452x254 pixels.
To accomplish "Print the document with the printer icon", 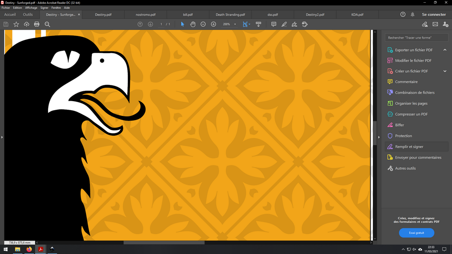I will coord(36,24).
